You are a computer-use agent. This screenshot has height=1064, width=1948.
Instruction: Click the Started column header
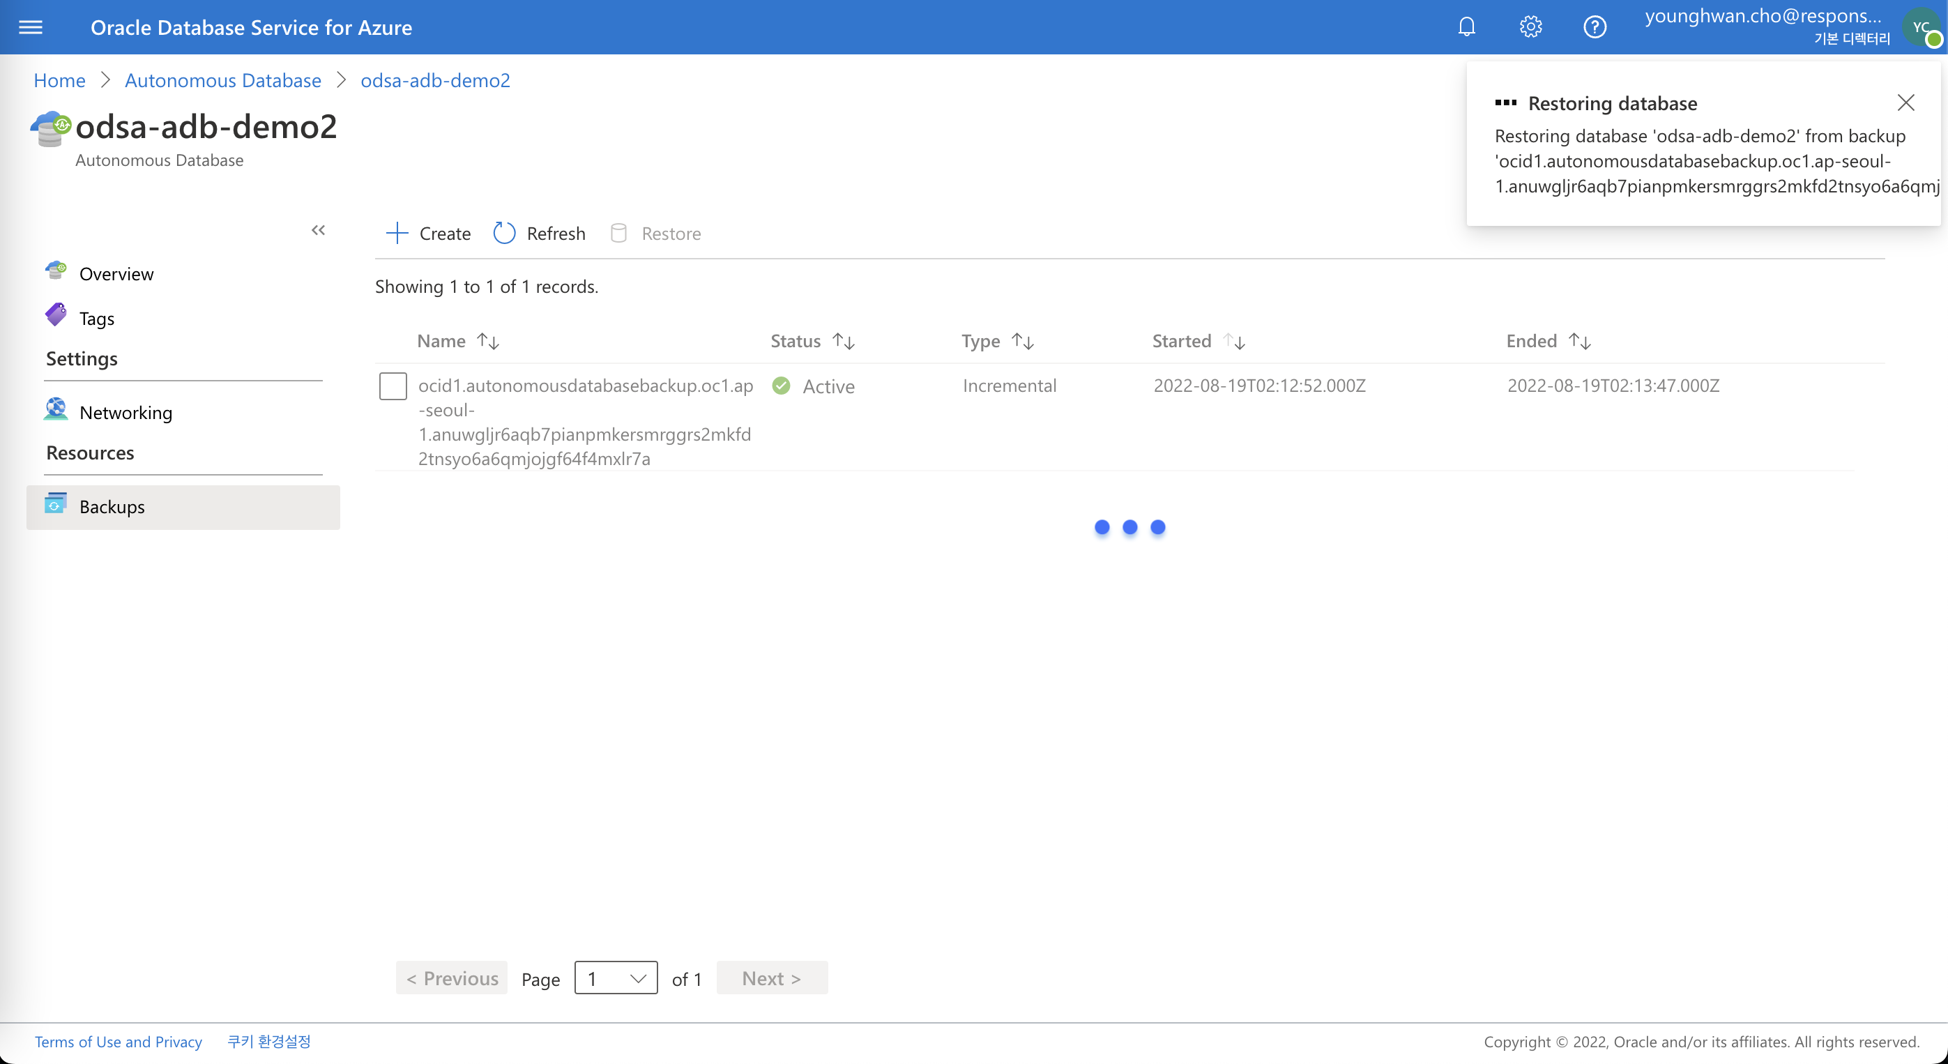click(1182, 341)
